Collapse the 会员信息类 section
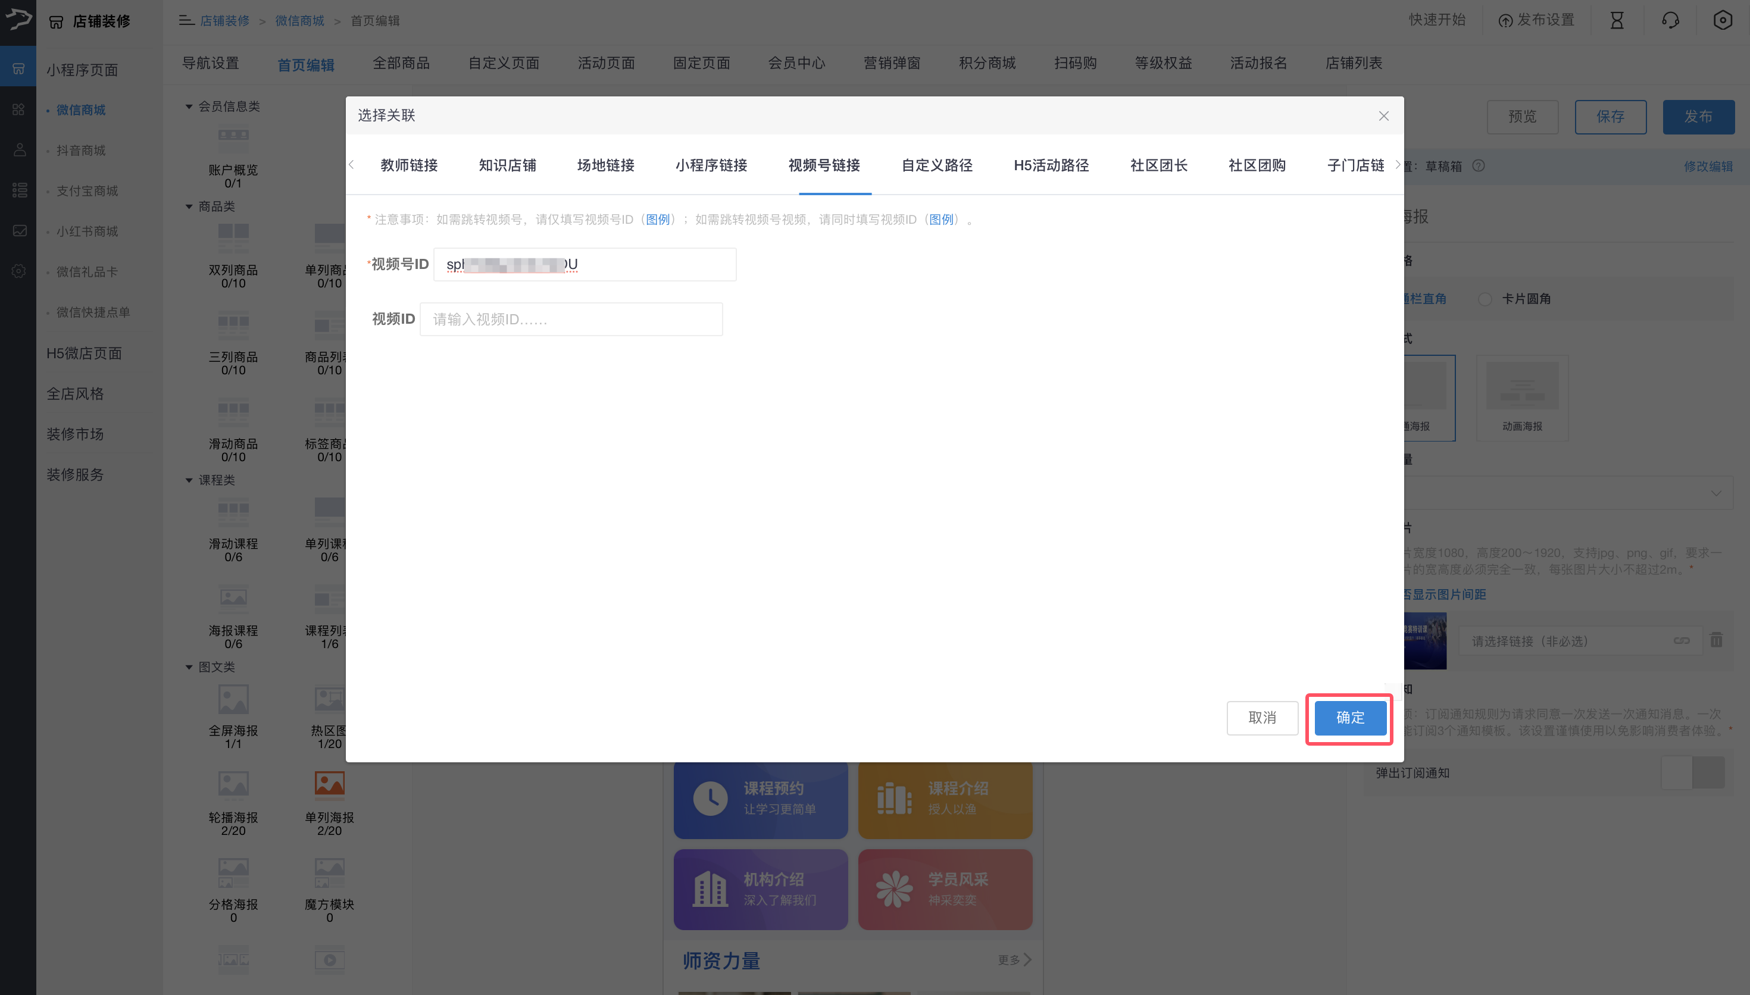1750x995 pixels. click(189, 107)
